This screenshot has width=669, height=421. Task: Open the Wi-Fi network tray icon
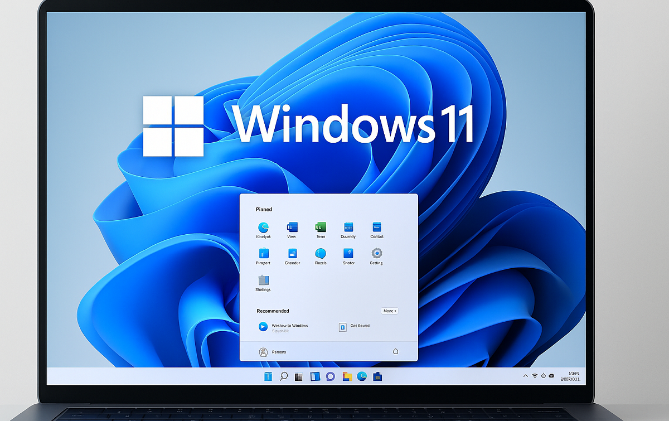click(x=535, y=376)
